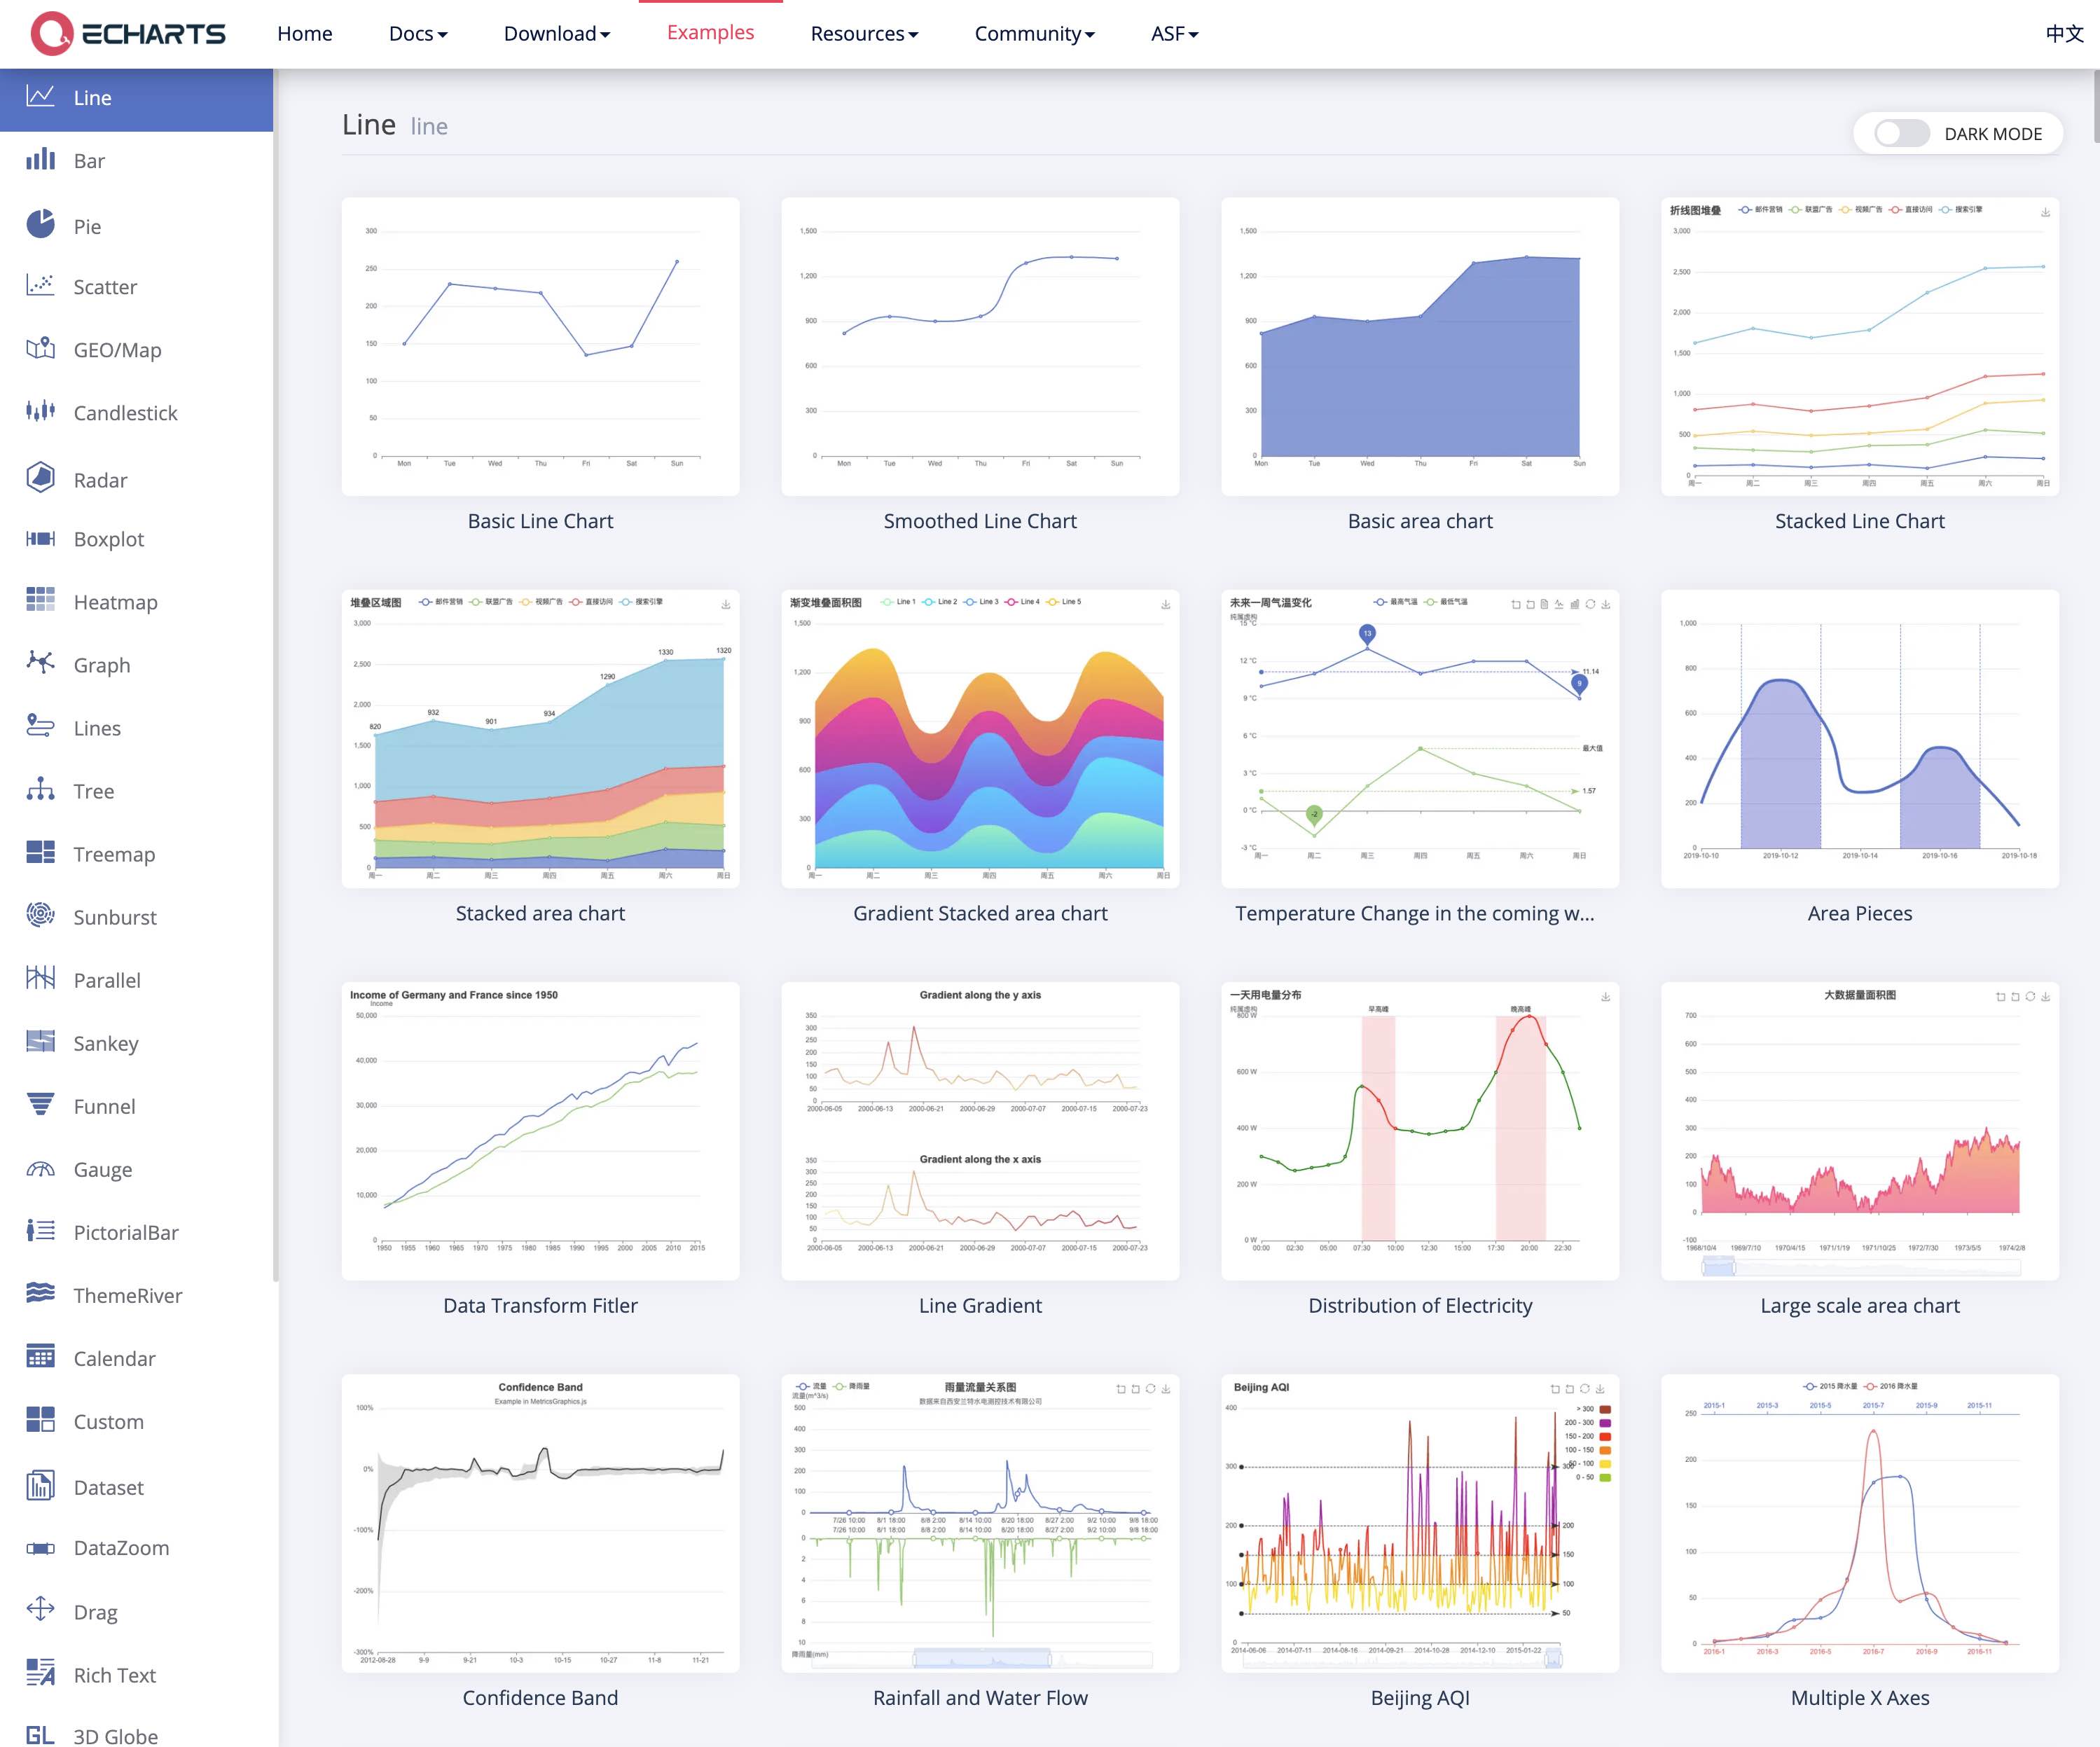Open the data view icon on Temperature Change chart
This screenshot has width=2100, height=1747.
1544,605
